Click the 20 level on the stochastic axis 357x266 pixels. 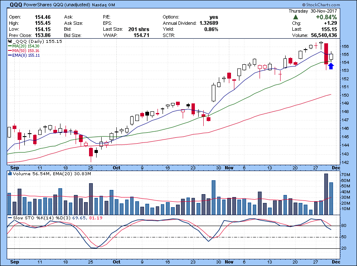pyautogui.click(x=344, y=248)
